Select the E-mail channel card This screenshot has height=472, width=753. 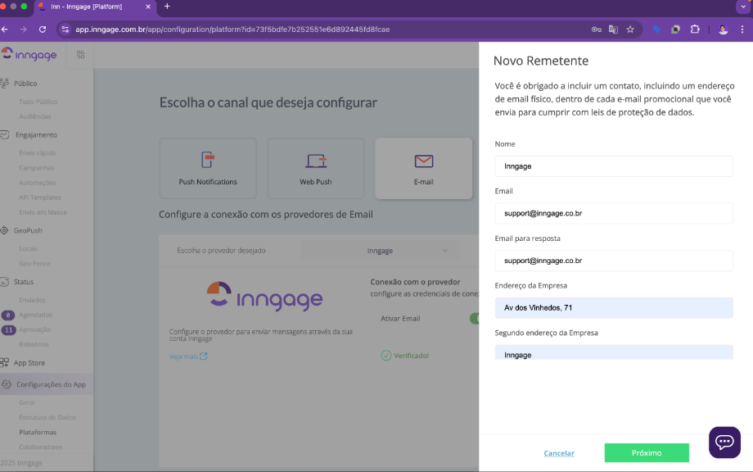(x=424, y=169)
